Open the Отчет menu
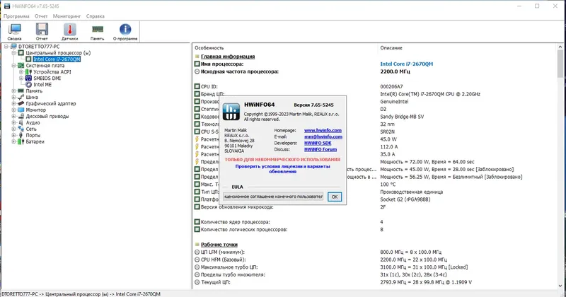Screen dimensions: 566x297 [41, 16]
